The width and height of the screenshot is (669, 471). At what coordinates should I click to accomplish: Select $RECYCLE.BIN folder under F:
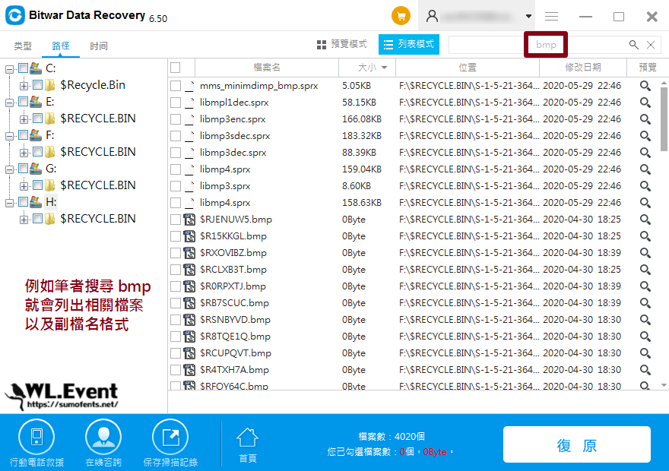pyautogui.click(x=98, y=152)
